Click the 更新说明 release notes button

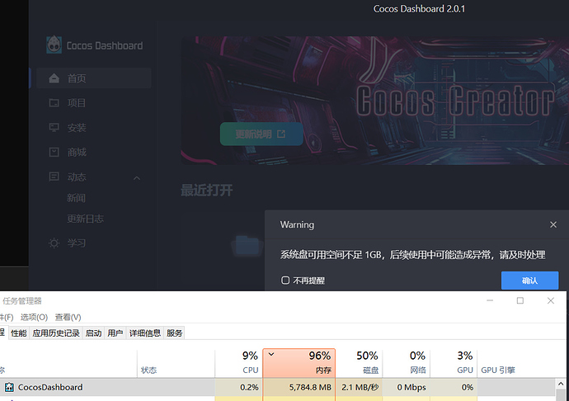pos(261,134)
